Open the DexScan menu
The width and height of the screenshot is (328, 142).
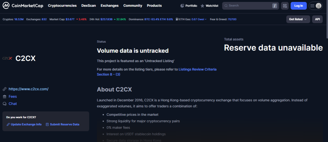tap(88, 6)
